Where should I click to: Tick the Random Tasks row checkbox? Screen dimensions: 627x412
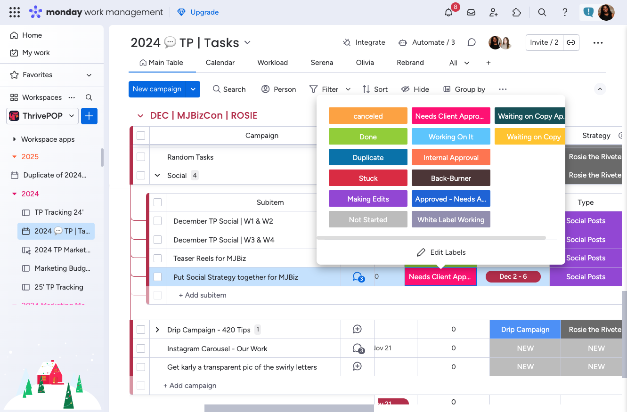141,157
